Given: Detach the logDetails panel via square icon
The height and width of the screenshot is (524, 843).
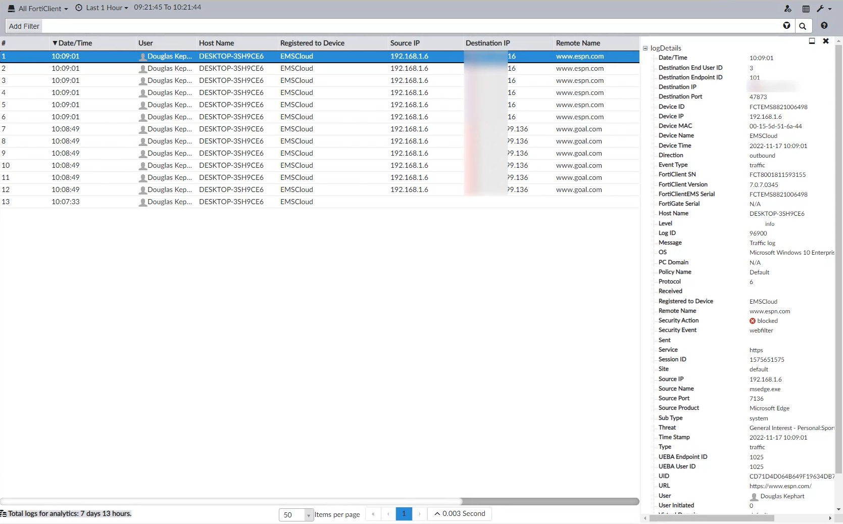Looking at the screenshot, I should [812, 41].
